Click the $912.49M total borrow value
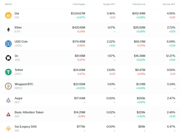 tap(139, 13)
